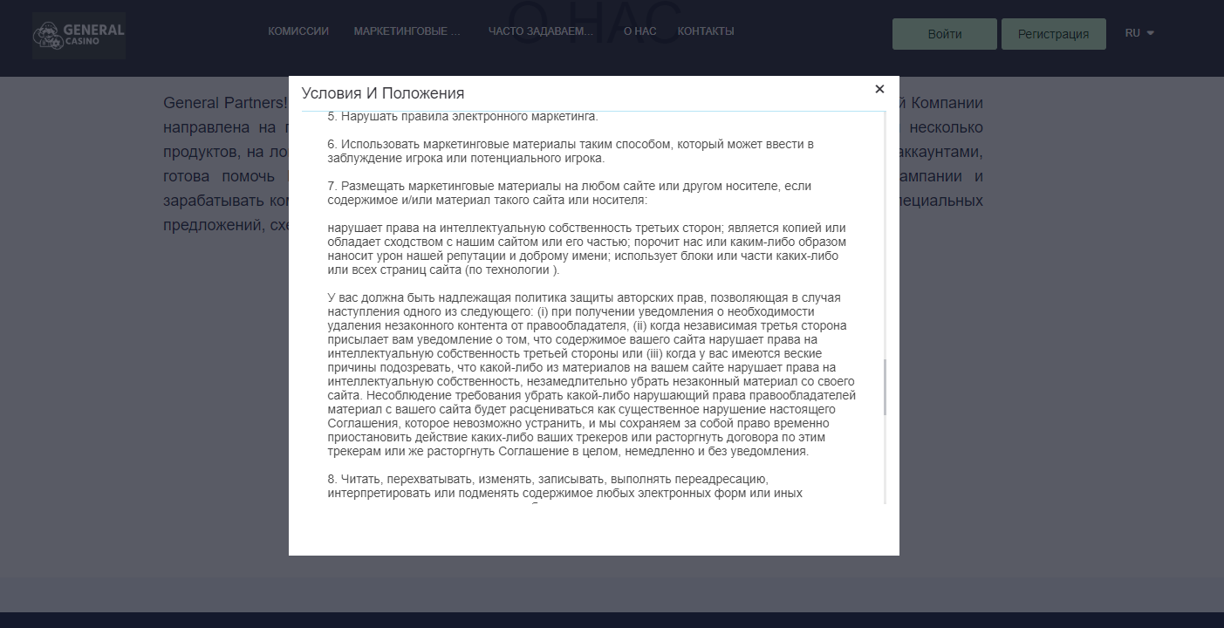Click the paragraph starting '6. Использовать маркетинговые материалы'
Screen dimensions: 1224x628
[x=571, y=151]
